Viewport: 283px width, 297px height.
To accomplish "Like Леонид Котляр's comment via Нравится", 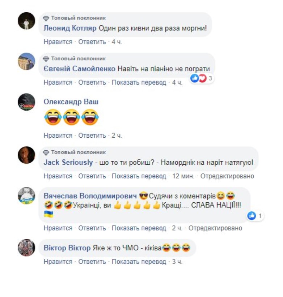I will (x=58, y=42).
